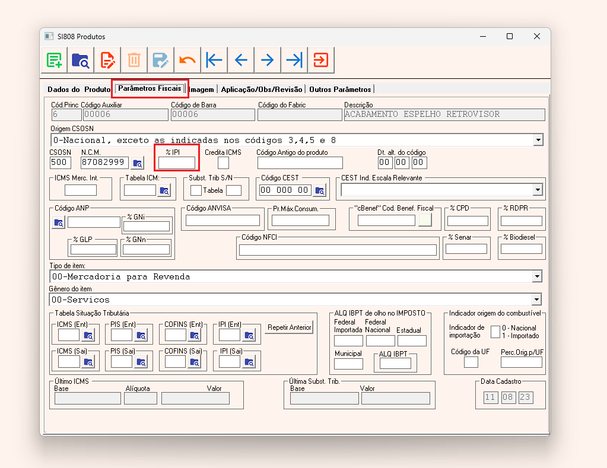This screenshot has width=607, height=468.
Task: Click the Pr.Máx.Consum. input field
Action: coord(300,220)
